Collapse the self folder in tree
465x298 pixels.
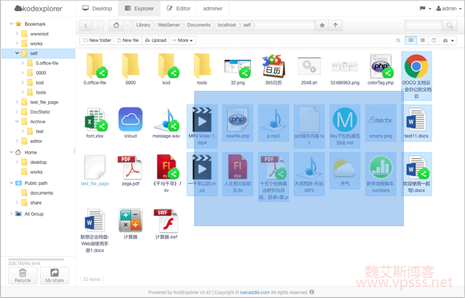pyautogui.click(x=17, y=53)
